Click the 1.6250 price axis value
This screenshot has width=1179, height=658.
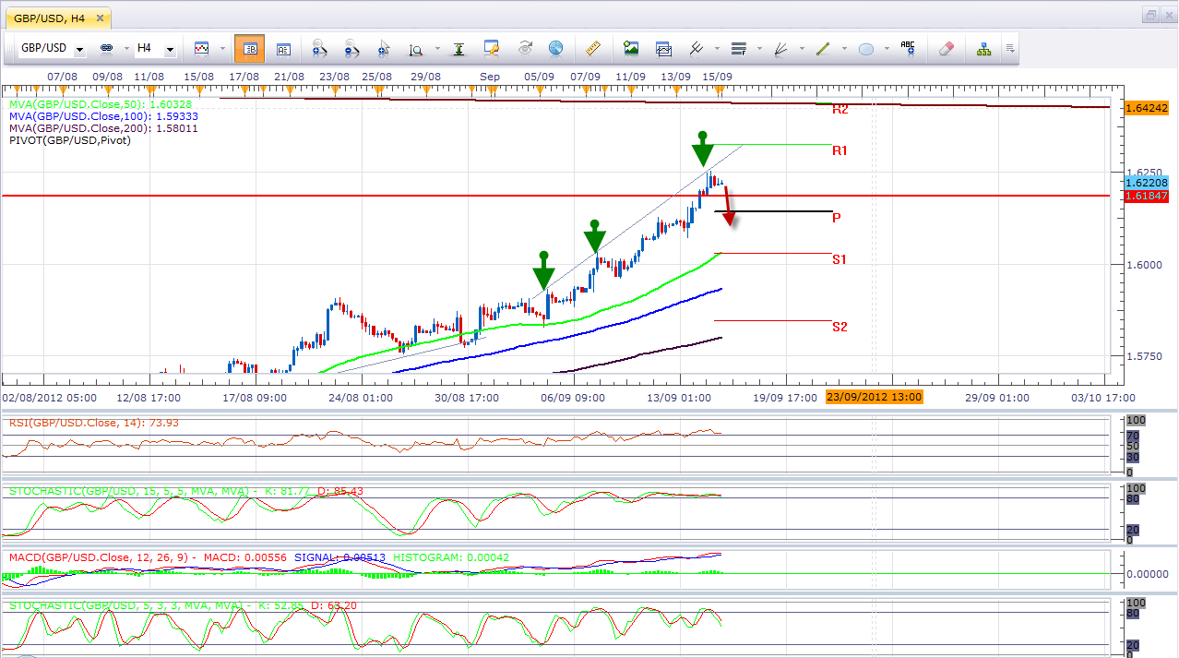(x=1144, y=173)
